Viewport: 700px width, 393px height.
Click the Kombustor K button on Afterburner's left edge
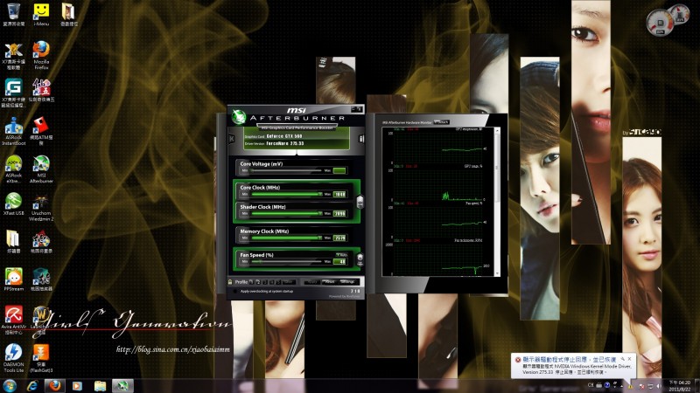pyautogui.click(x=232, y=139)
